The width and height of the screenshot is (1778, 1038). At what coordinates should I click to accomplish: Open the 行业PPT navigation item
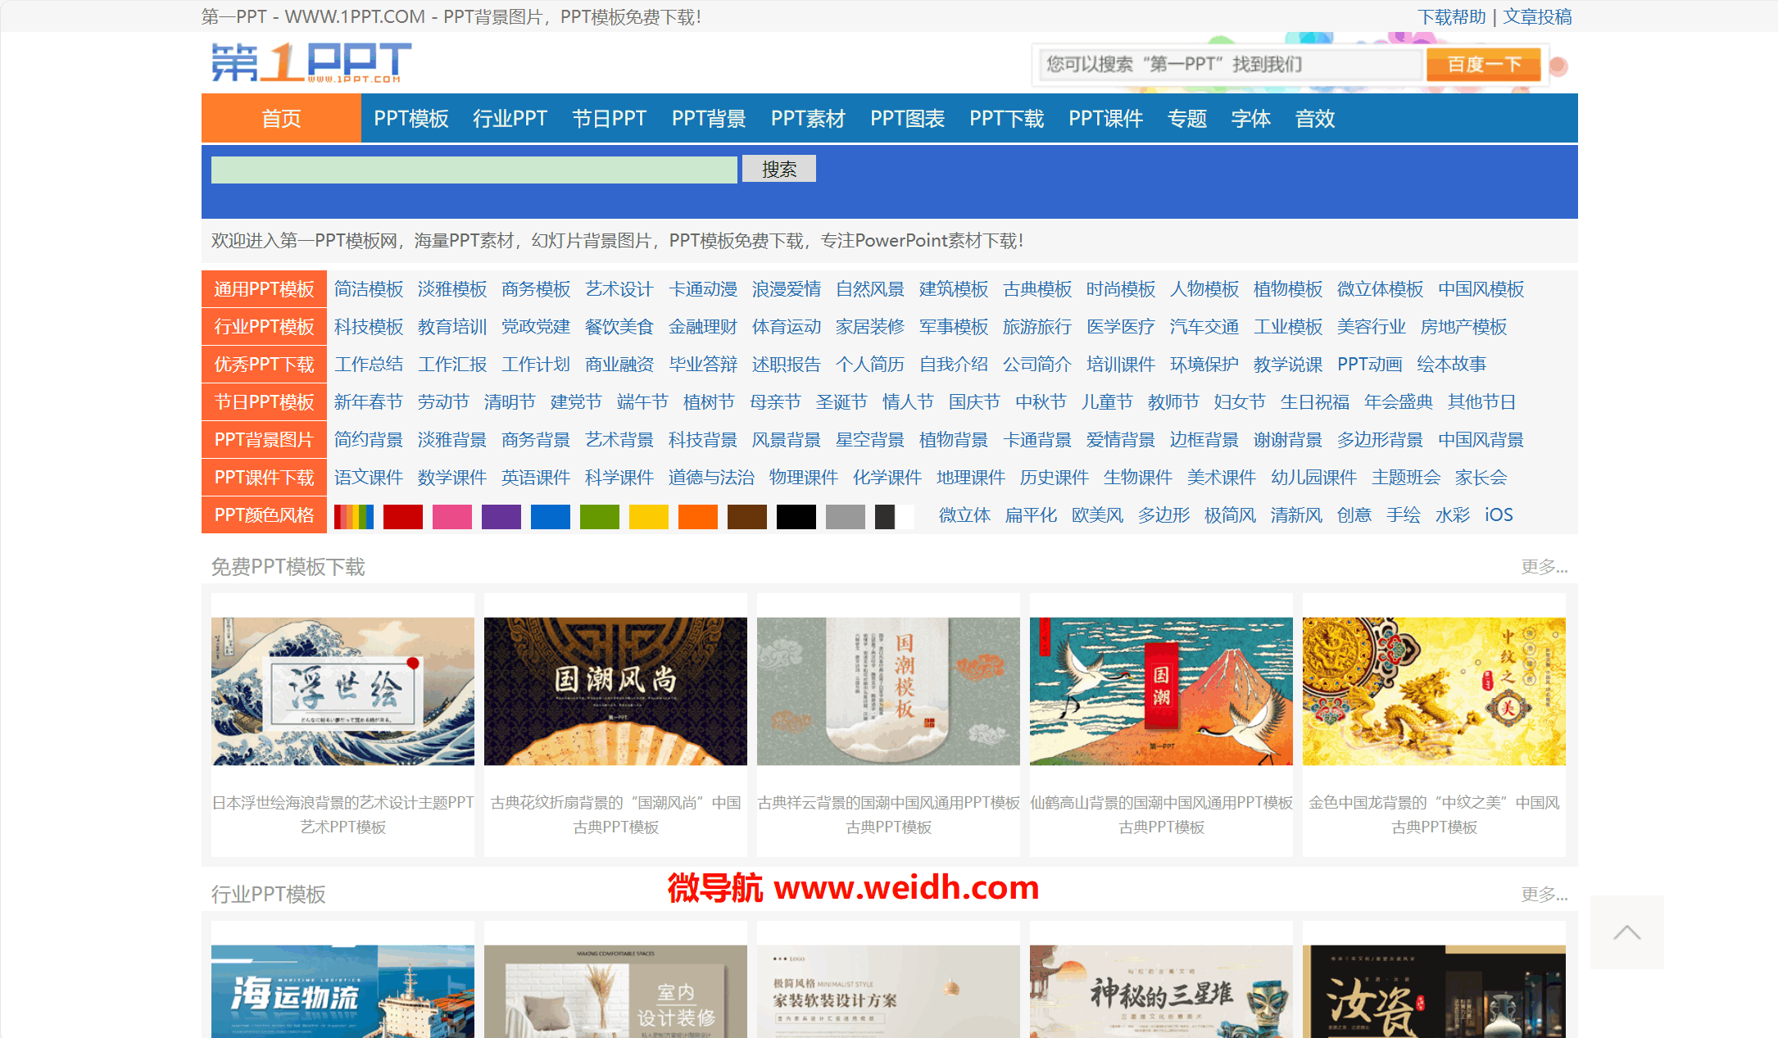pyautogui.click(x=510, y=119)
